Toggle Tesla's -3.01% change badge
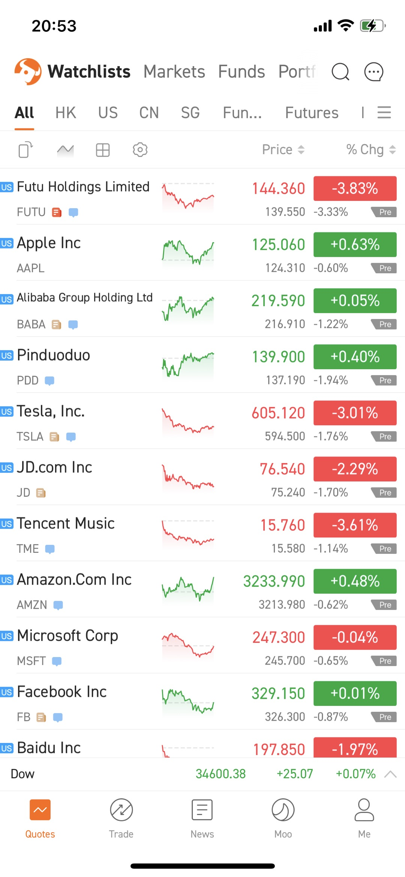Image resolution: width=405 pixels, height=877 pixels. pos(355,413)
